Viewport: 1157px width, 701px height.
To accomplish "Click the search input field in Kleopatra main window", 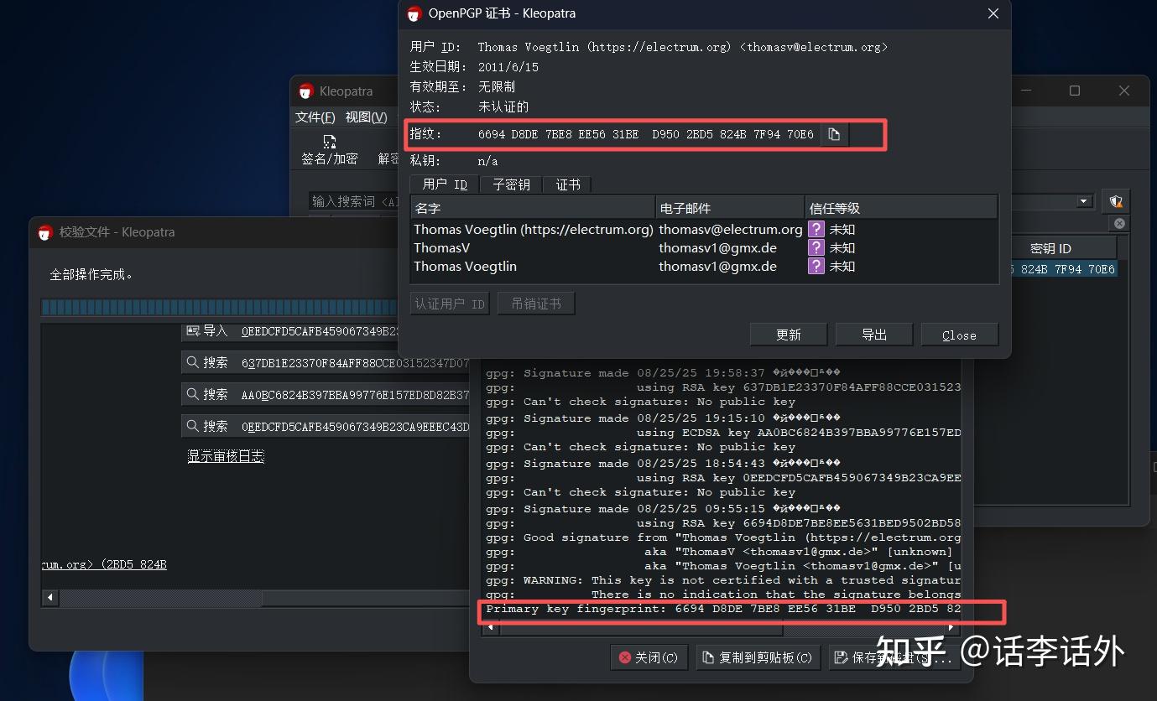I will pyautogui.click(x=354, y=201).
